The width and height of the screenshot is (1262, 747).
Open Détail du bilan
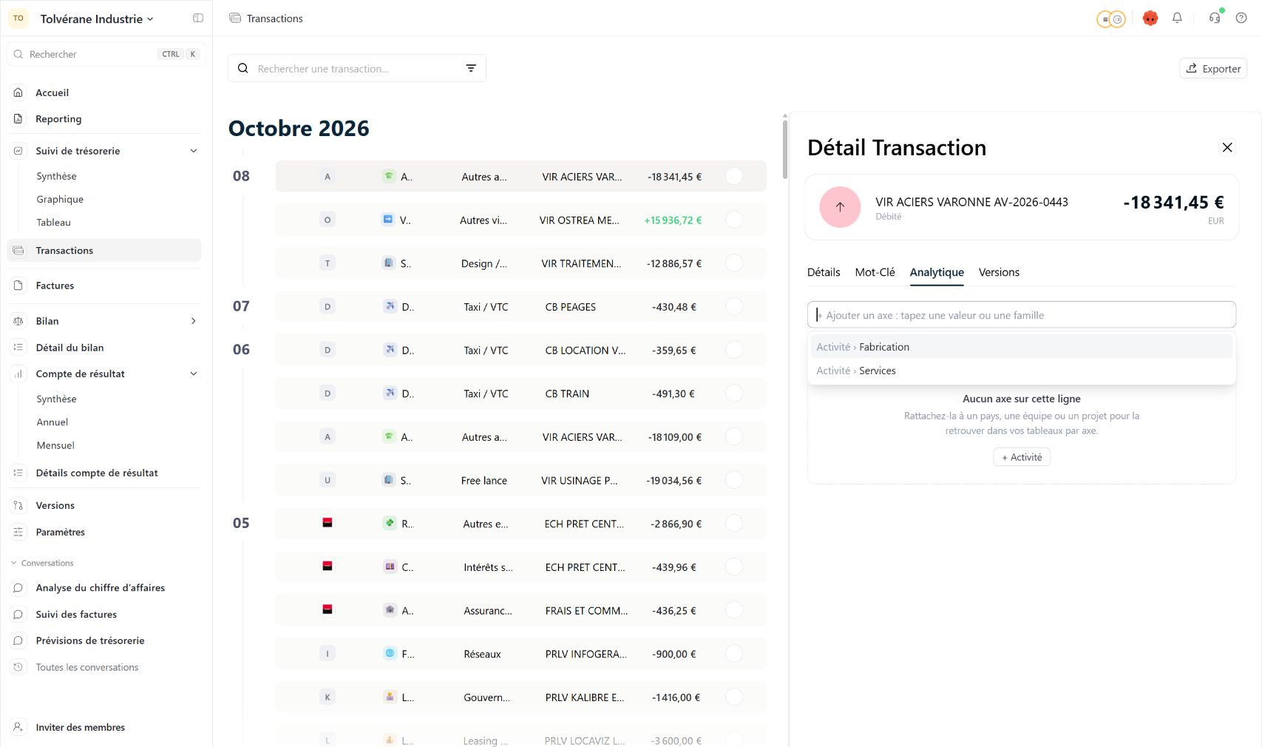[104, 348]
